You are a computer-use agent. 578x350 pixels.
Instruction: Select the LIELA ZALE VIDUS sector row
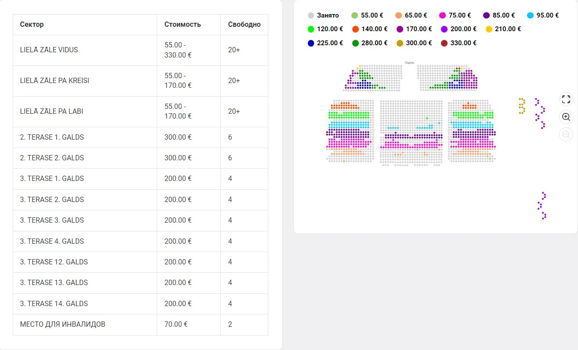pos(49,50)
